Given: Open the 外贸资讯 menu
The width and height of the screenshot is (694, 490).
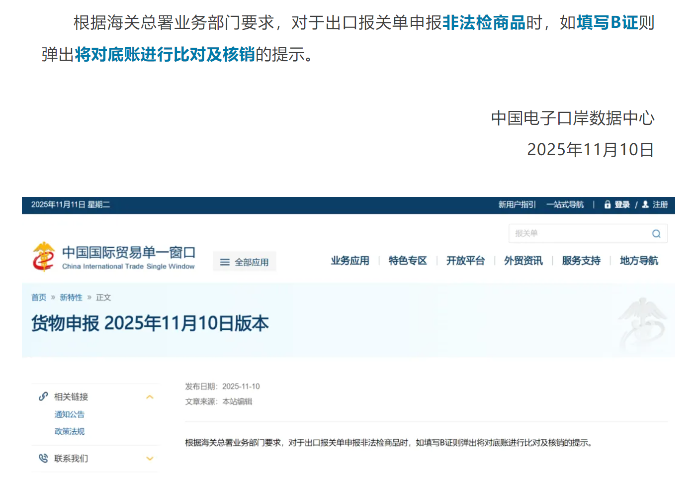Looking at the screenshot, I should coord(523,261).
